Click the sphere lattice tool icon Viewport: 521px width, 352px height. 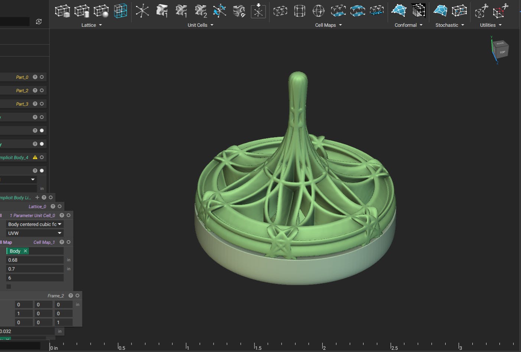click(101, 11)
